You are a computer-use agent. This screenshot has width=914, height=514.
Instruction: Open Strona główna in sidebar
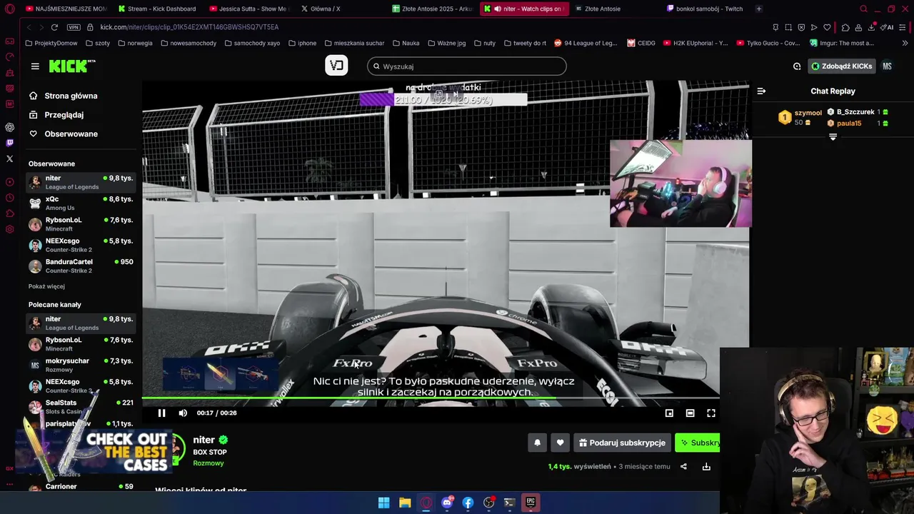pyautogui.click(x=71, y=96)
